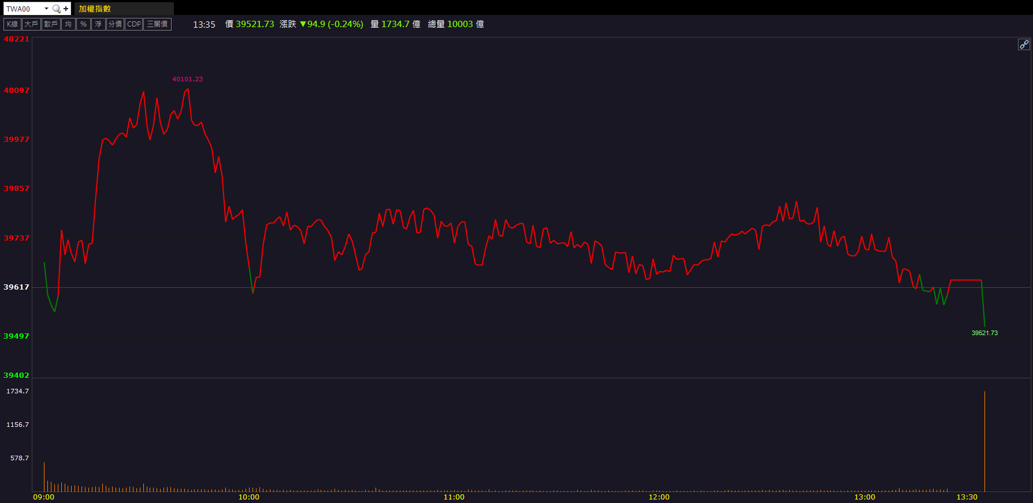Open the TWA00 symbol dropdown arrow
This screenshot has height=503, width=1033.
(46, 9)
